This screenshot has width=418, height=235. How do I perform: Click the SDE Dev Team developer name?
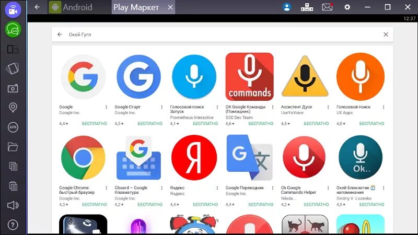point(239,118)
